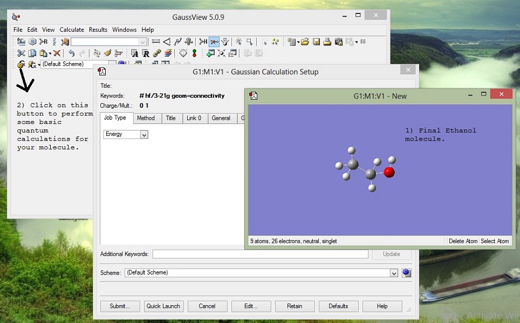Click the red oxygen atom in the molecule

389,173
